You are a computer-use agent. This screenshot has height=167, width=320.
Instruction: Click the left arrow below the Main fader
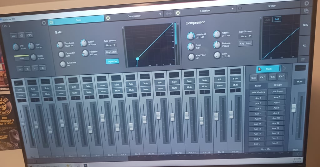coord(297,154)
